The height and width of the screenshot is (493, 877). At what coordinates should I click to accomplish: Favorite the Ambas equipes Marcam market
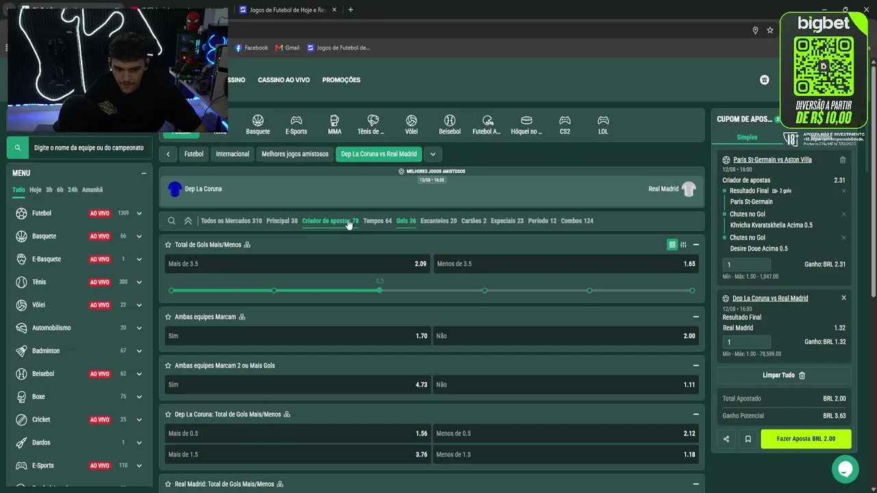[x=168, y=317]
